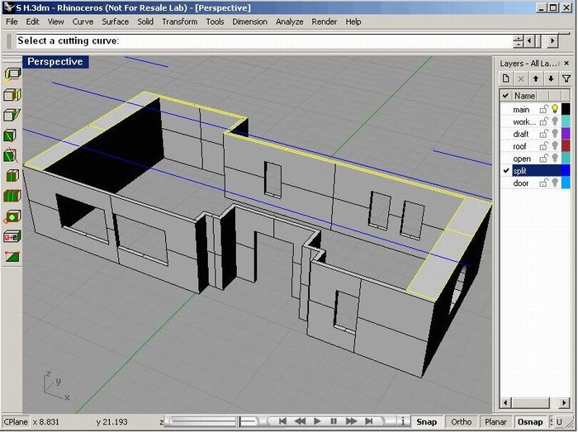The image size is (578, 432).
Task: Toggle the main layer light bulb visibility
Action: point(556,109)
